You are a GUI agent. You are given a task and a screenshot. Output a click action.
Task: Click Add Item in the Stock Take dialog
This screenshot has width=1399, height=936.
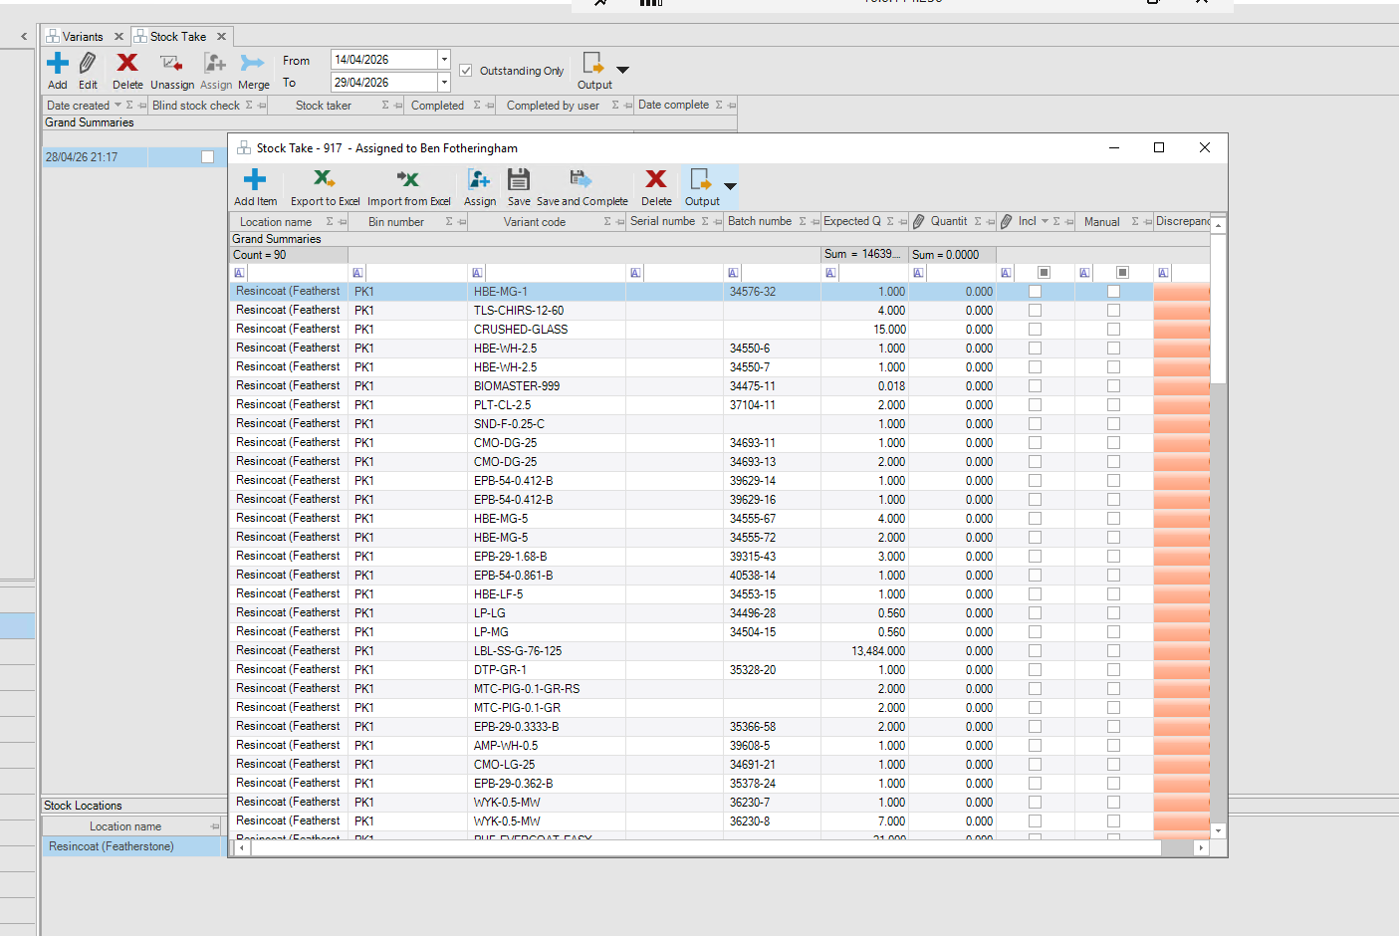(x=255, y=186)
